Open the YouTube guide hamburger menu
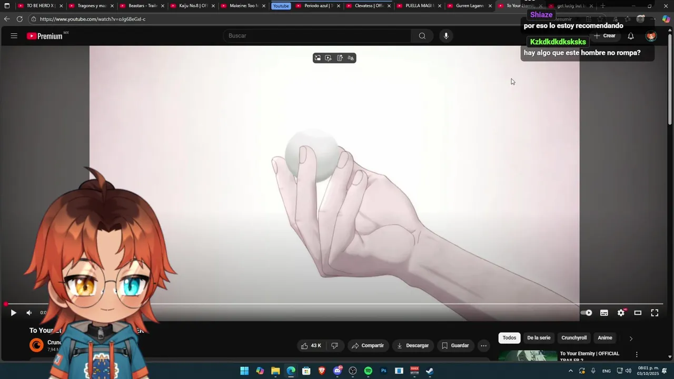 click(14, 36)
